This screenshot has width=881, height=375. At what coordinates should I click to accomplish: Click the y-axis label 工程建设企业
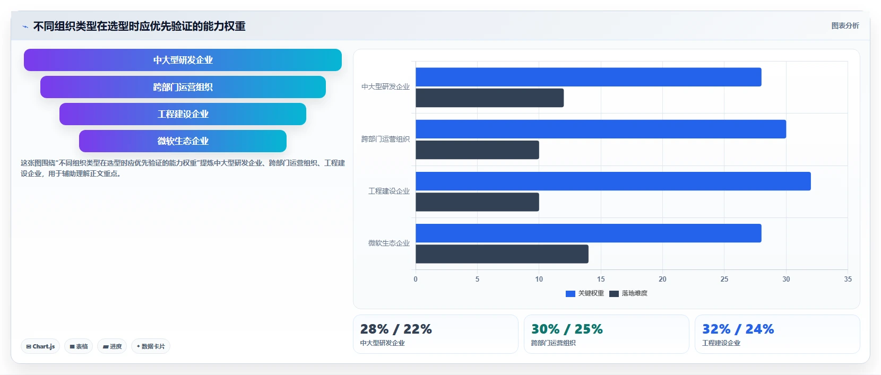(389, 191)
